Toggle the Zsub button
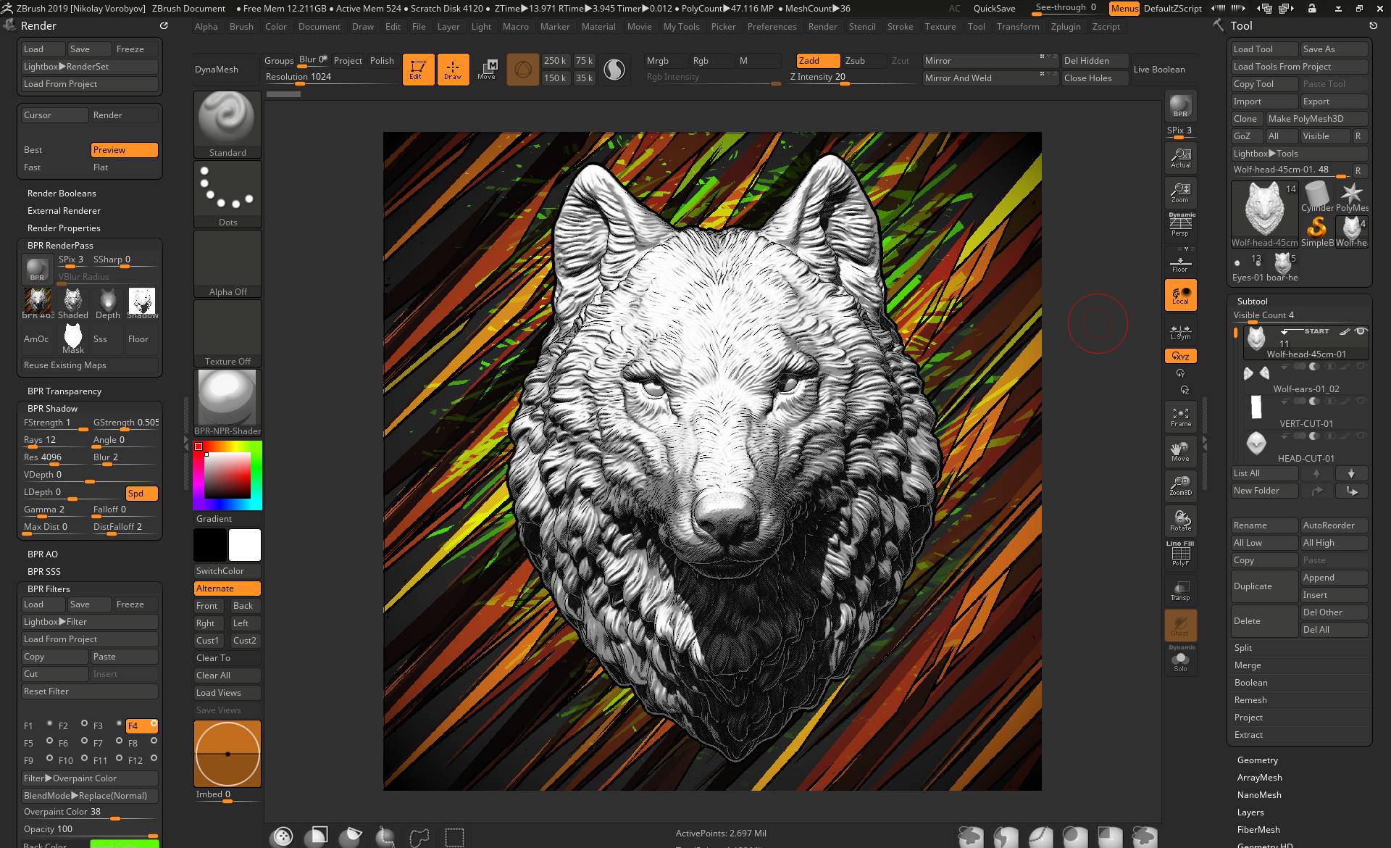 865,61
